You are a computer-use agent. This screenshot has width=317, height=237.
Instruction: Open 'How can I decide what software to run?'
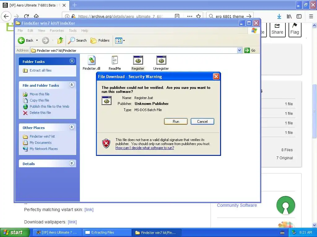click(x=145, y=148)
